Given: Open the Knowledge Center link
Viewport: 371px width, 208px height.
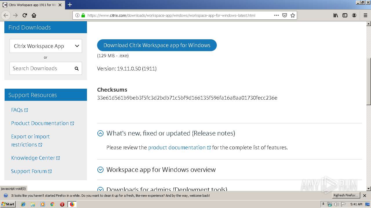Looking at the screenshot, I should point(35,158).
